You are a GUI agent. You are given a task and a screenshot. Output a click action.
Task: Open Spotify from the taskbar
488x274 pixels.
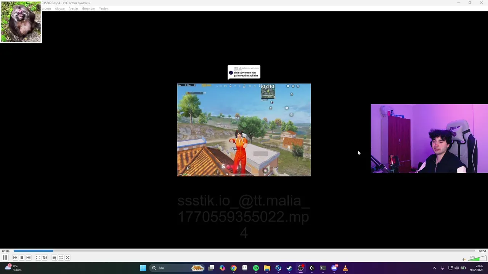pos(256,268)
